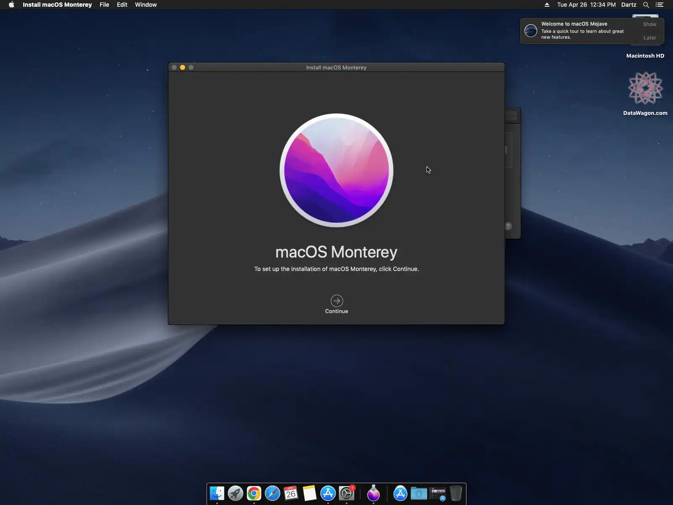Open the Trash from the Dock
The width and height of the screenshot is (673, 505).
click(x=456, y=493)
